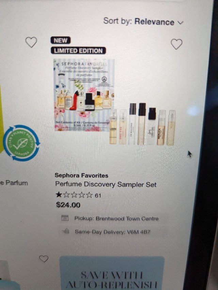This screenshot has width=218, height=290.
Task: Click the $24.00 price
Action: click(x=68, y=205)
